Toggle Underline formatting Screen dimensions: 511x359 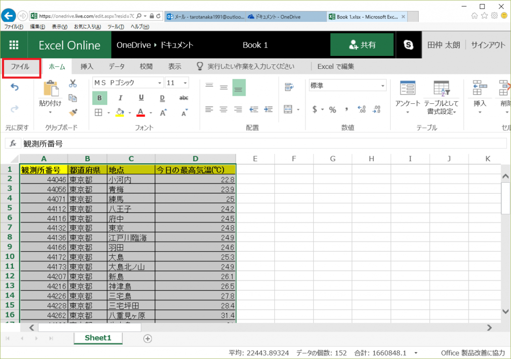click(141, 98)
